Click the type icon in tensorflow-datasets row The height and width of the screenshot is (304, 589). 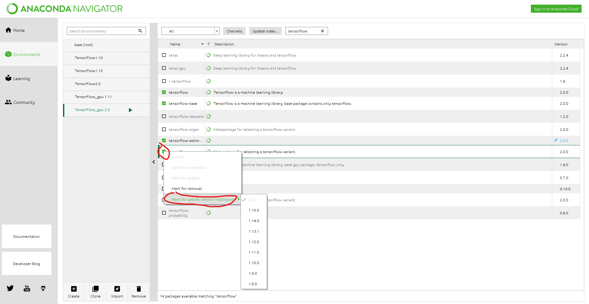(x=208, y=116)
